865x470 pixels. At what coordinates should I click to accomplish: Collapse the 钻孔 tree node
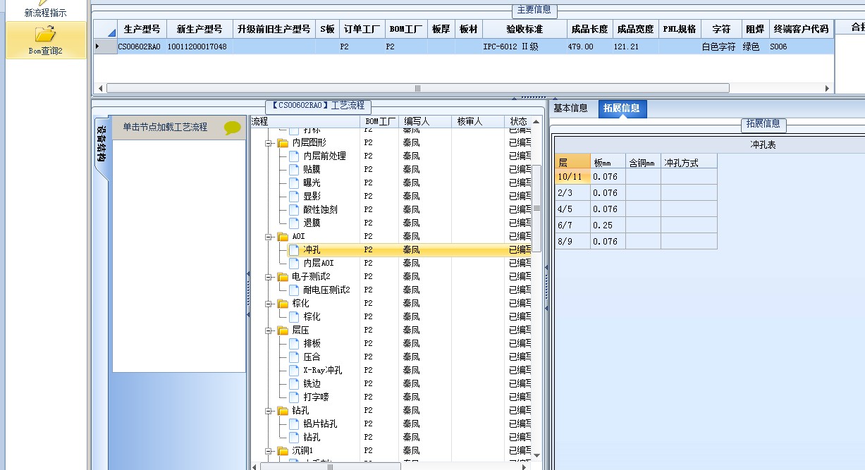tap(269, 410)
